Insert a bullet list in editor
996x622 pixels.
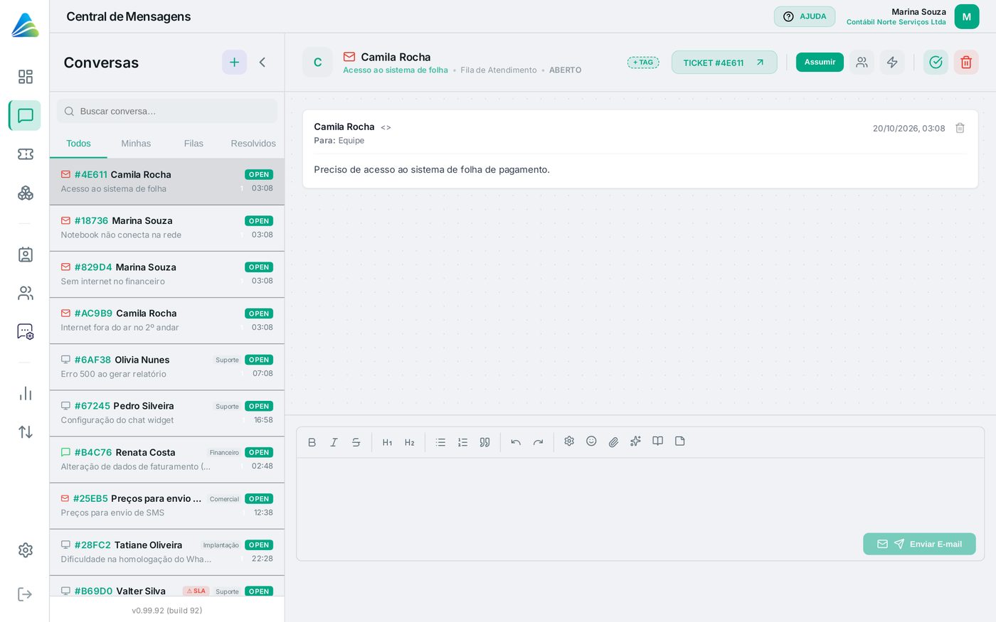click(440, 442)
